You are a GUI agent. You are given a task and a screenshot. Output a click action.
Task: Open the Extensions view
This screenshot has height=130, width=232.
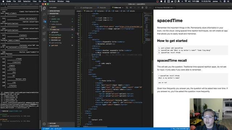tap(44, 34)
